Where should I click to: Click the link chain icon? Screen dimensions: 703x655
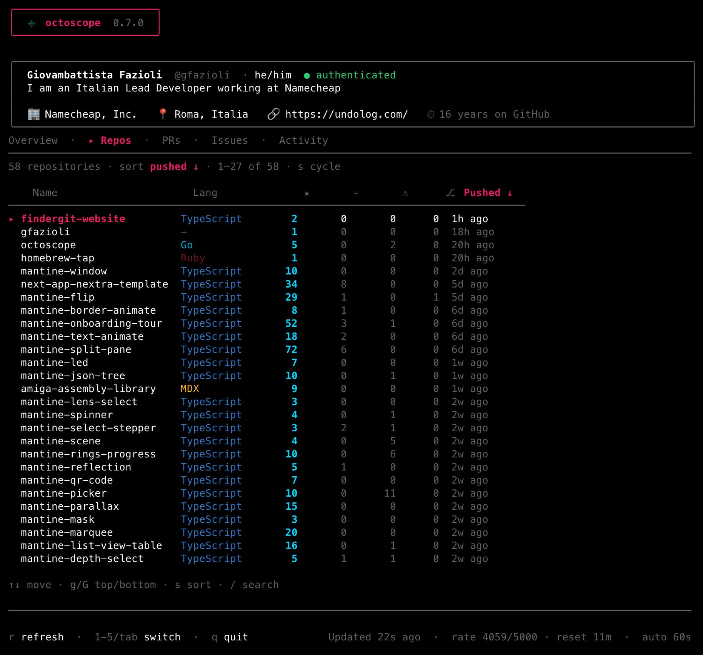pyautogui.click(x=273, y=114)
